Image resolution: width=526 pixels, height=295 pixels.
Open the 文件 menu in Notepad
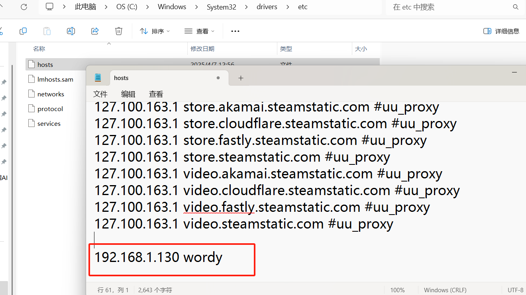[x=100, y=94]
